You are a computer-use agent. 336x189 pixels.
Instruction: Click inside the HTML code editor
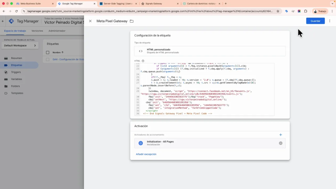(x=204, y=89)
